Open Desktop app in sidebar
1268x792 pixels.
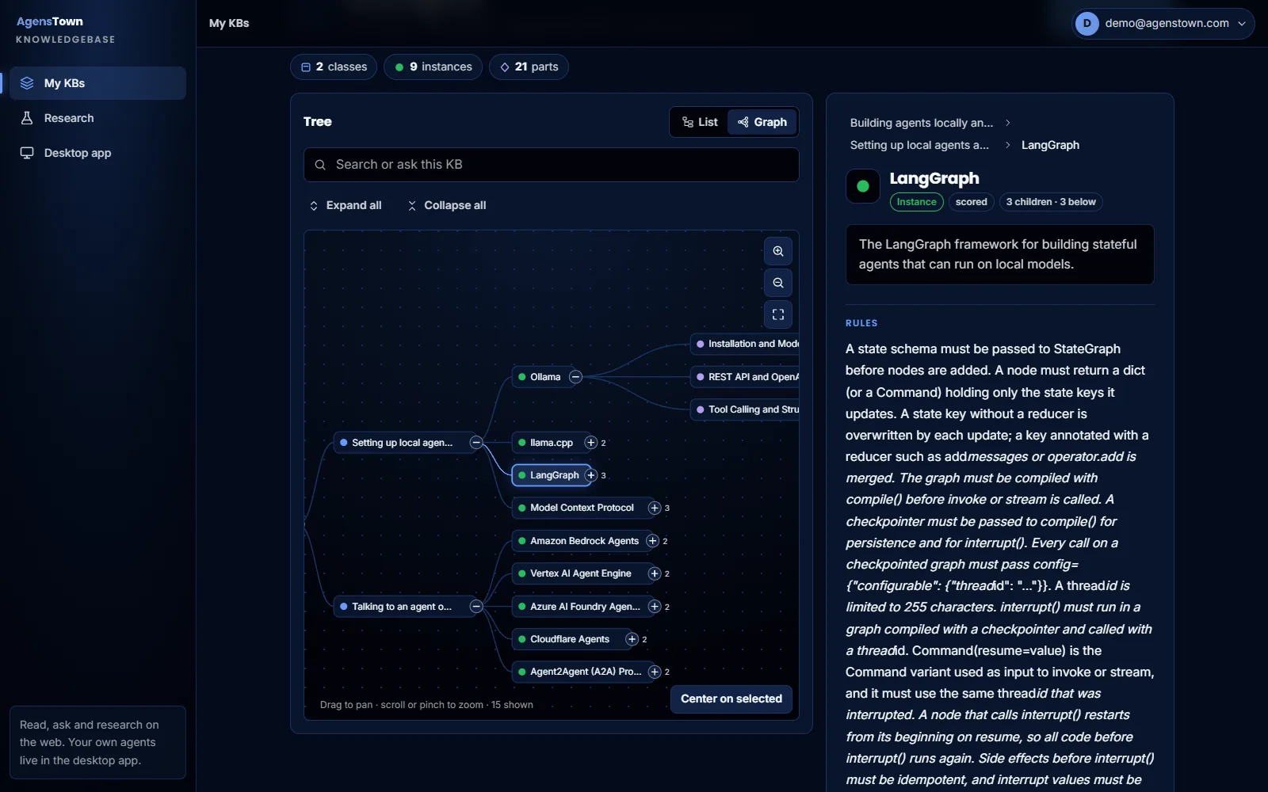pyautogui.click(x=98, y=153)
